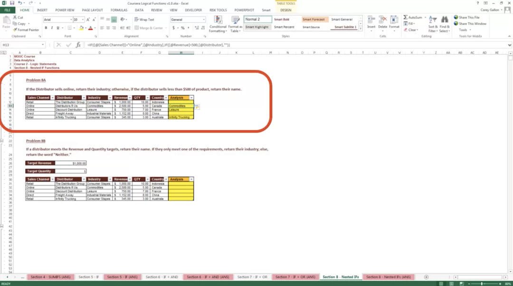Apply the Smart Forecast cell style
The width and height of the screenshot is (513, 286).
pyautogui.click(x=313, y=19)
